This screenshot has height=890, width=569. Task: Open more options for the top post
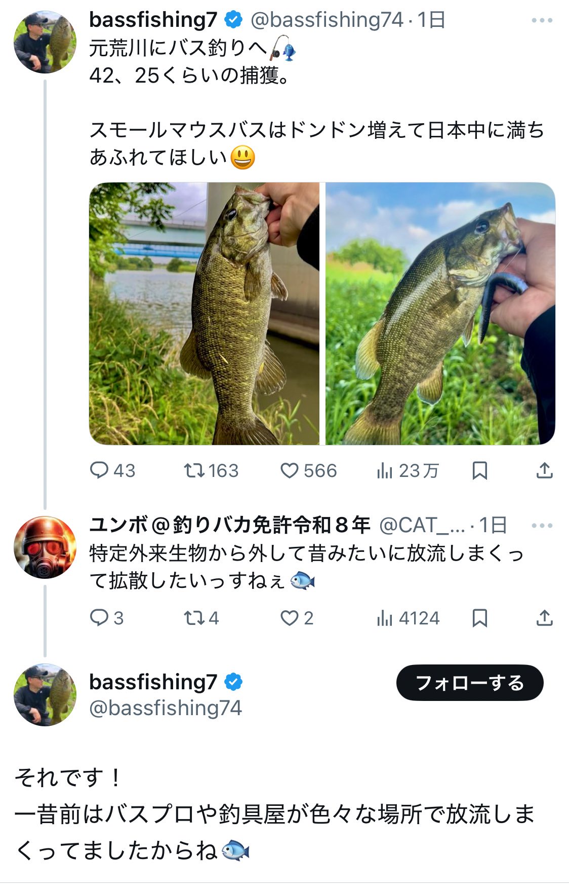[x=542, y=21]
